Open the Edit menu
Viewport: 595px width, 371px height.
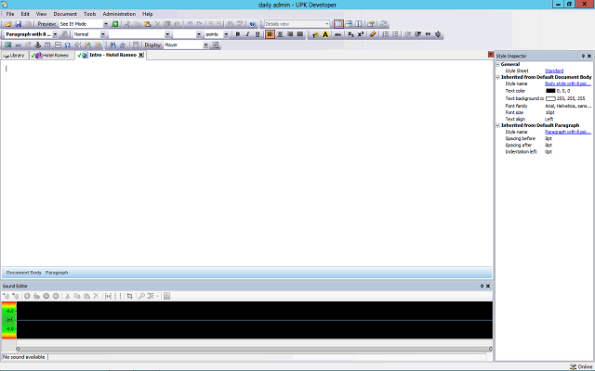[25, 14]
